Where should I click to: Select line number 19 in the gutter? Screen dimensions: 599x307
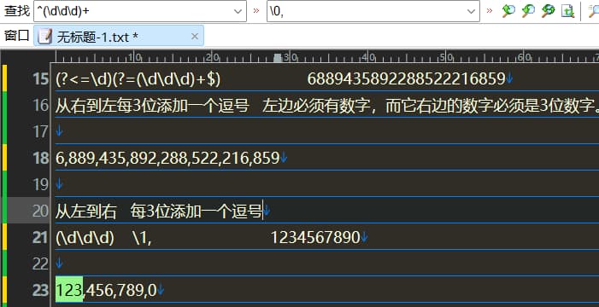pyautogui.click(x=41, y=184)
